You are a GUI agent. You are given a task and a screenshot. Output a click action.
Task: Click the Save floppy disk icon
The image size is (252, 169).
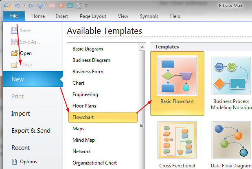15,31
